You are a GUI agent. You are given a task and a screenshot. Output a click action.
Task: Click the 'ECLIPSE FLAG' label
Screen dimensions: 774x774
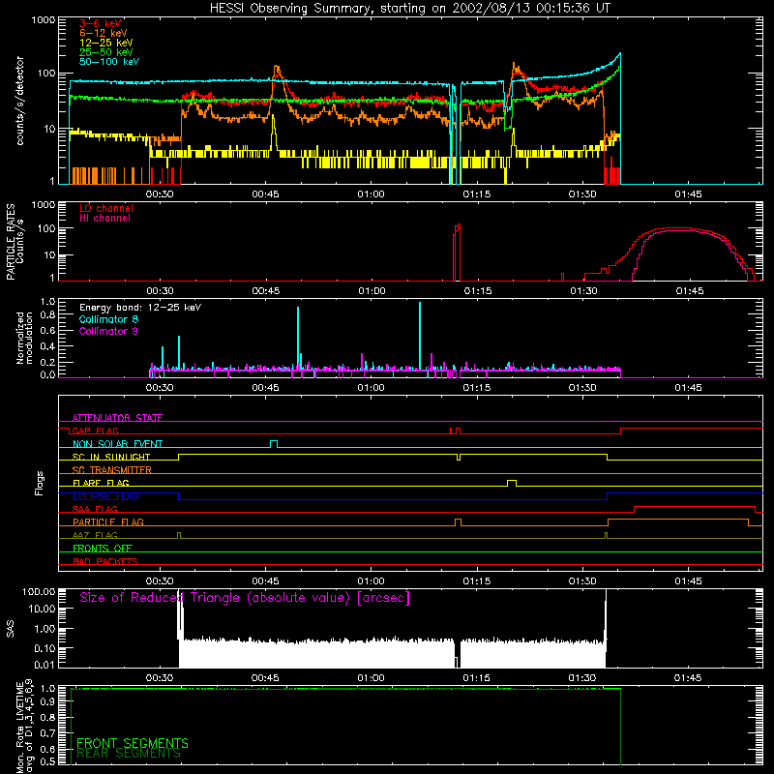[105, 496]
